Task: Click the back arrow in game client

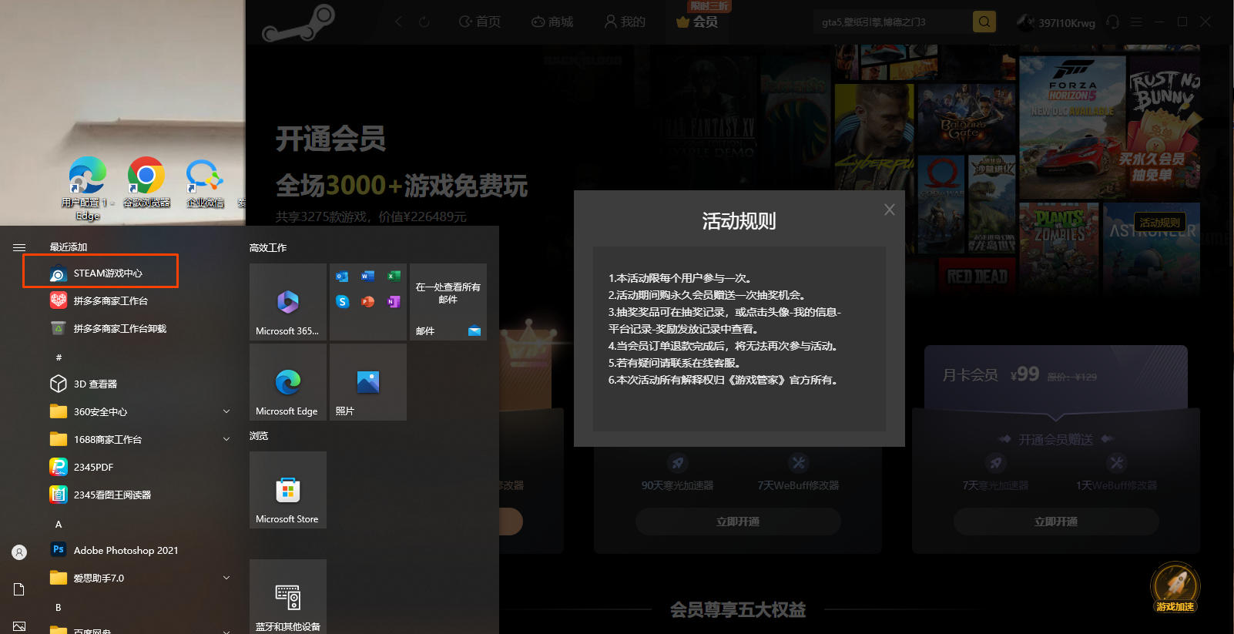Action: pos(398,22)
